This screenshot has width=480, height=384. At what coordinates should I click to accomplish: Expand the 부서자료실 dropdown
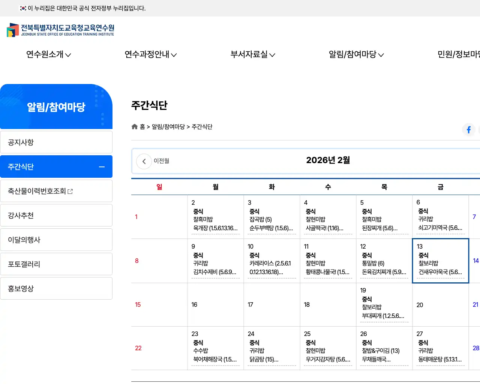pyautogui.click(x=253, y=54)
